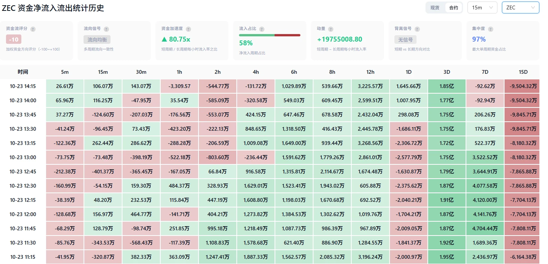548x264 pixels.
Task: Click the question mark beside 背离信号
Action: click(417, 29)
